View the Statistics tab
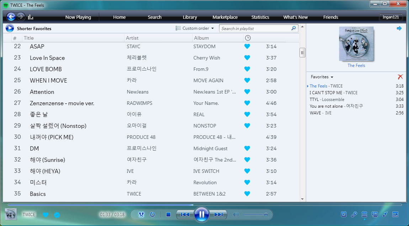 click(260, 17)
